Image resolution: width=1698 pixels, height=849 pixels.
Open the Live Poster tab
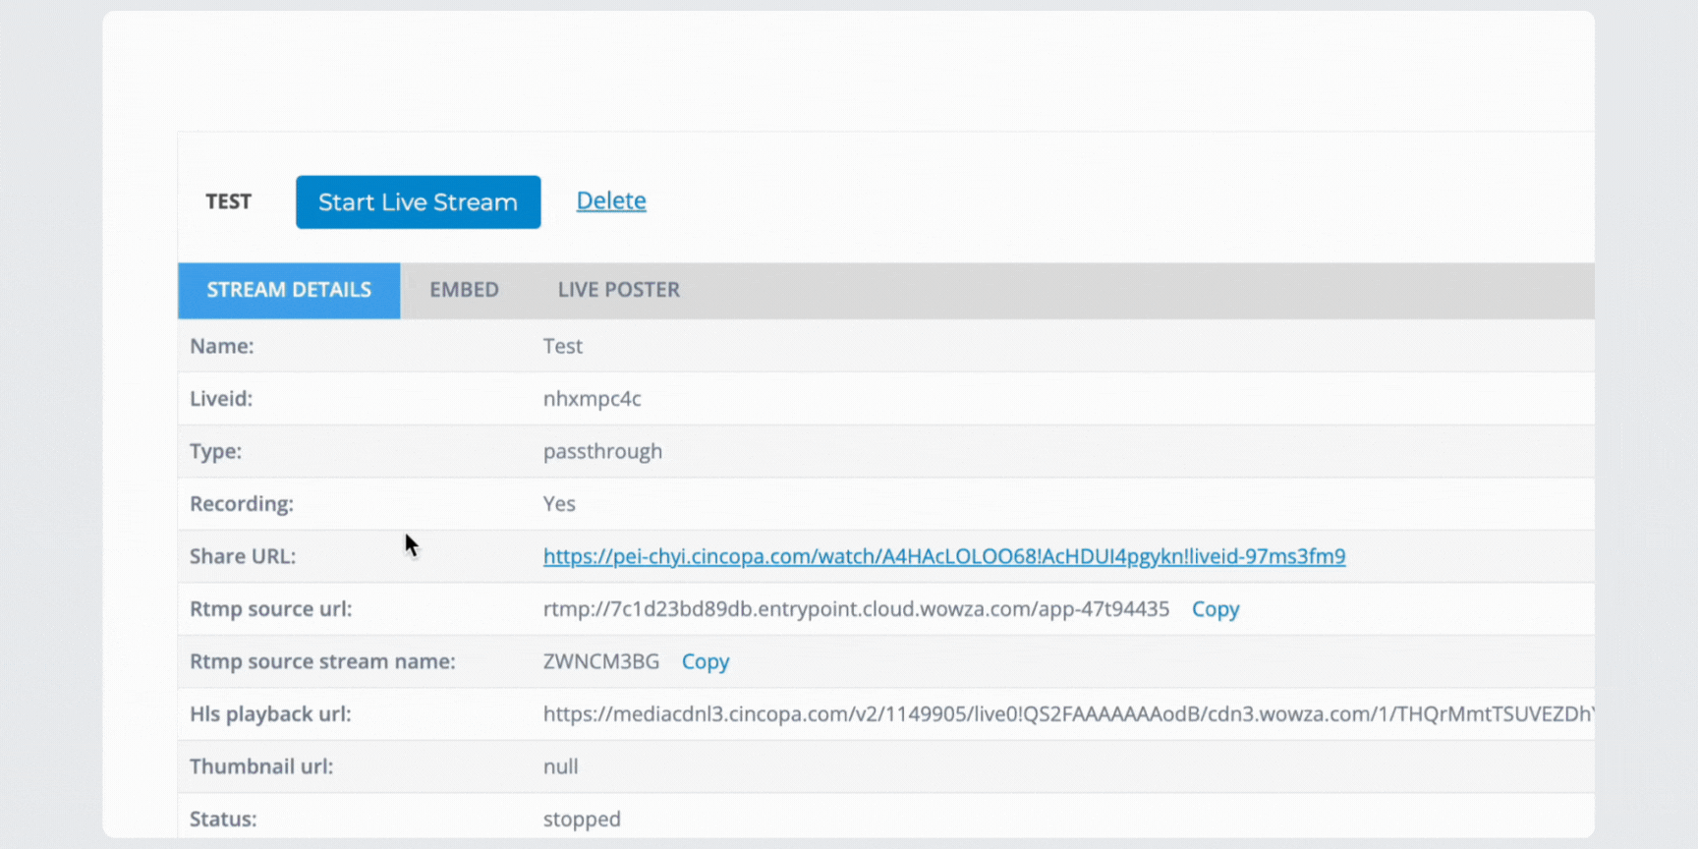[x=618, y=290]
